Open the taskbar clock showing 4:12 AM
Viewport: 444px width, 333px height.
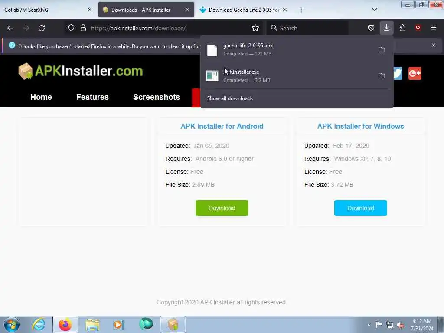coord(422,325)
